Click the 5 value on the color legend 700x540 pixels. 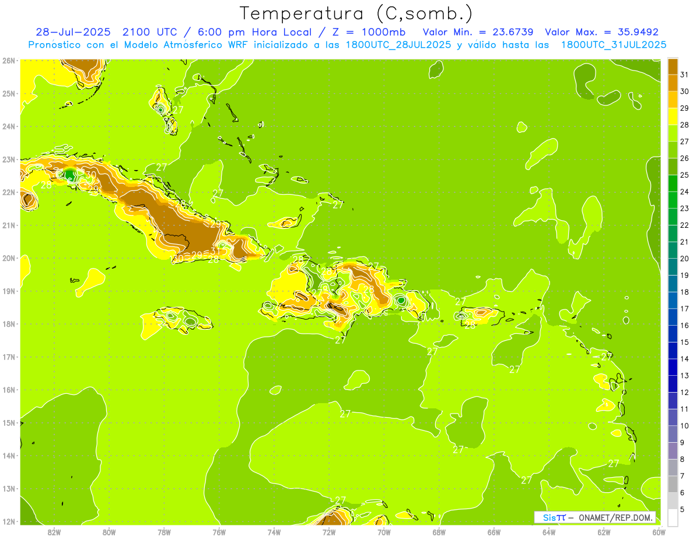[x=682, y=510]
